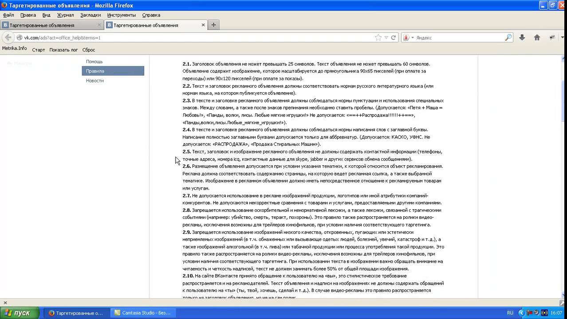
Task: Click the Сброс toolbar button
Action: pyautogui.click(x=89, y=50)
